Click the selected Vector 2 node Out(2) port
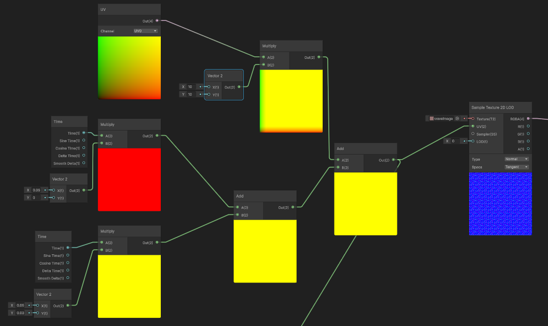This screenshot has height=326, width=548. [239, 86]
